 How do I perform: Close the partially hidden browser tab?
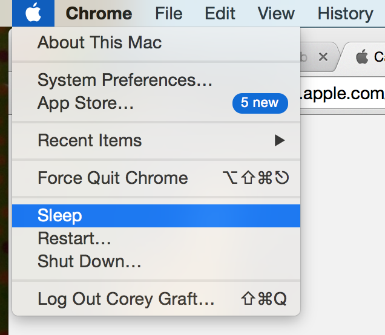[x=323, y=57]
